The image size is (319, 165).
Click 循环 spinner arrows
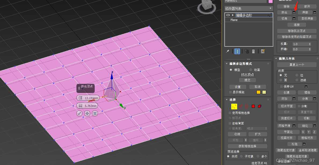click(265, 140)
